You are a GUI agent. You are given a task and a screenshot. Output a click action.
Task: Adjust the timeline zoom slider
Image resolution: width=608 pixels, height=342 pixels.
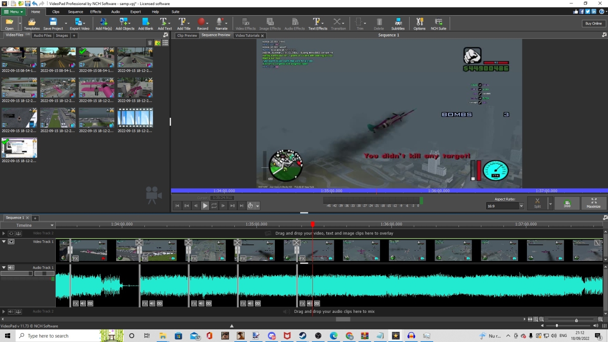point(576,320)
